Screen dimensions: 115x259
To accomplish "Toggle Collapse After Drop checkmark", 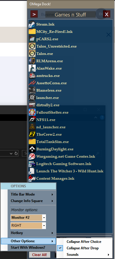I will (60, 248).
